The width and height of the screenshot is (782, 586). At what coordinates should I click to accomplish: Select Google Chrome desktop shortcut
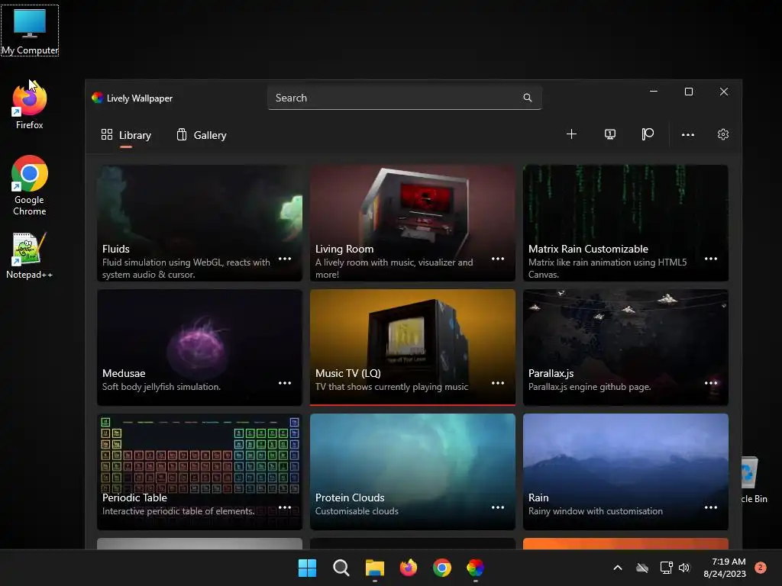click(x=30, y=185)
